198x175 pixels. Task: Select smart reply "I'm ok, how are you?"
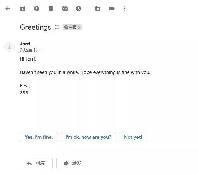(x=89, y=137)
